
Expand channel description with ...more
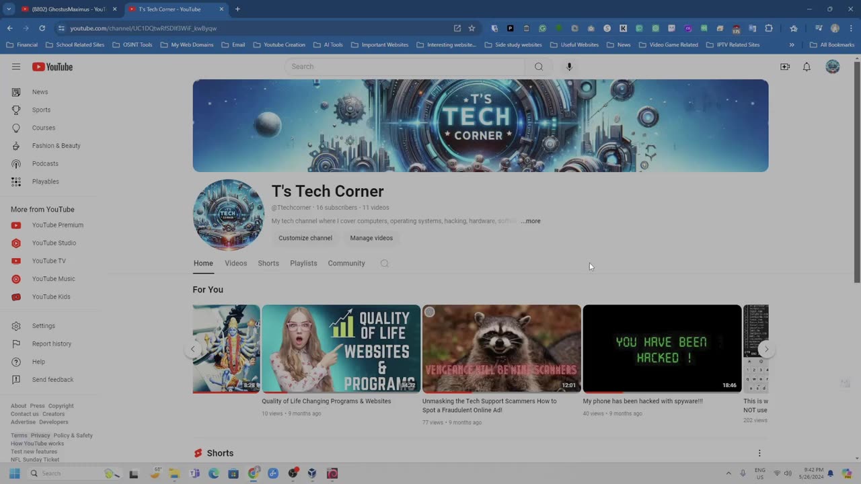coord(530,221)
